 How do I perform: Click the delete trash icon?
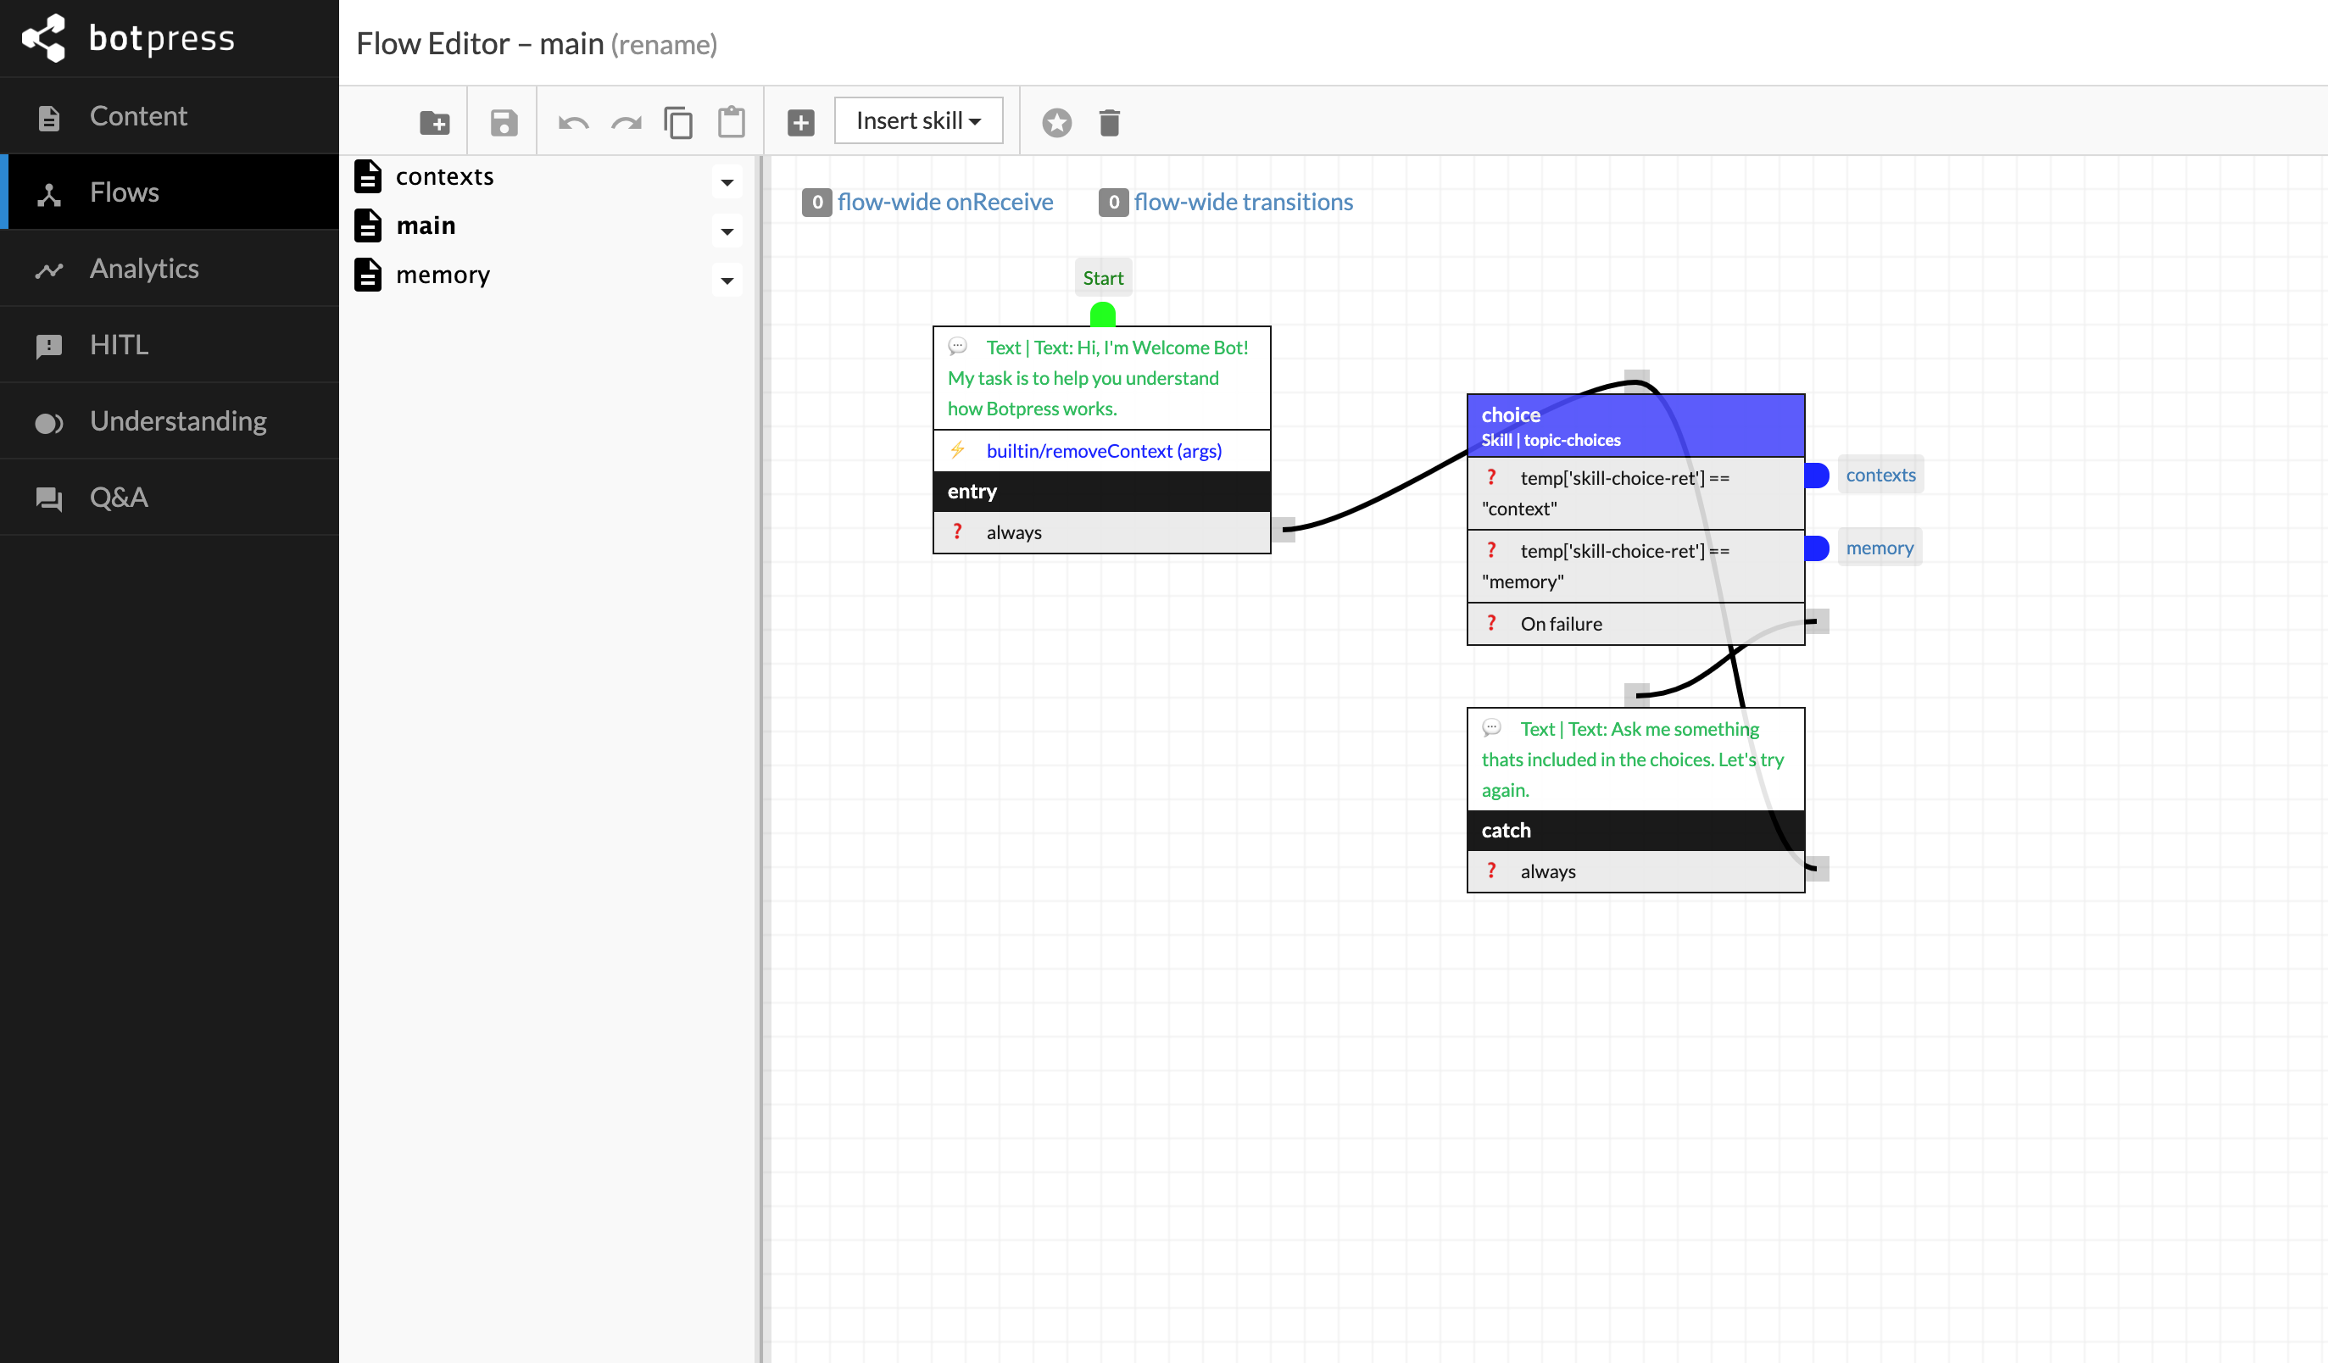pos(1110,122)
